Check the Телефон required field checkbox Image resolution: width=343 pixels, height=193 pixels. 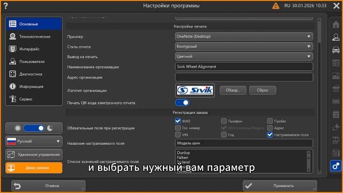click(x=224, y=121)
